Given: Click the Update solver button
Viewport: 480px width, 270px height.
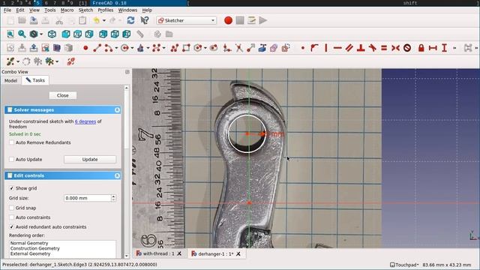Looking at the screenshot, I should 90,160.
